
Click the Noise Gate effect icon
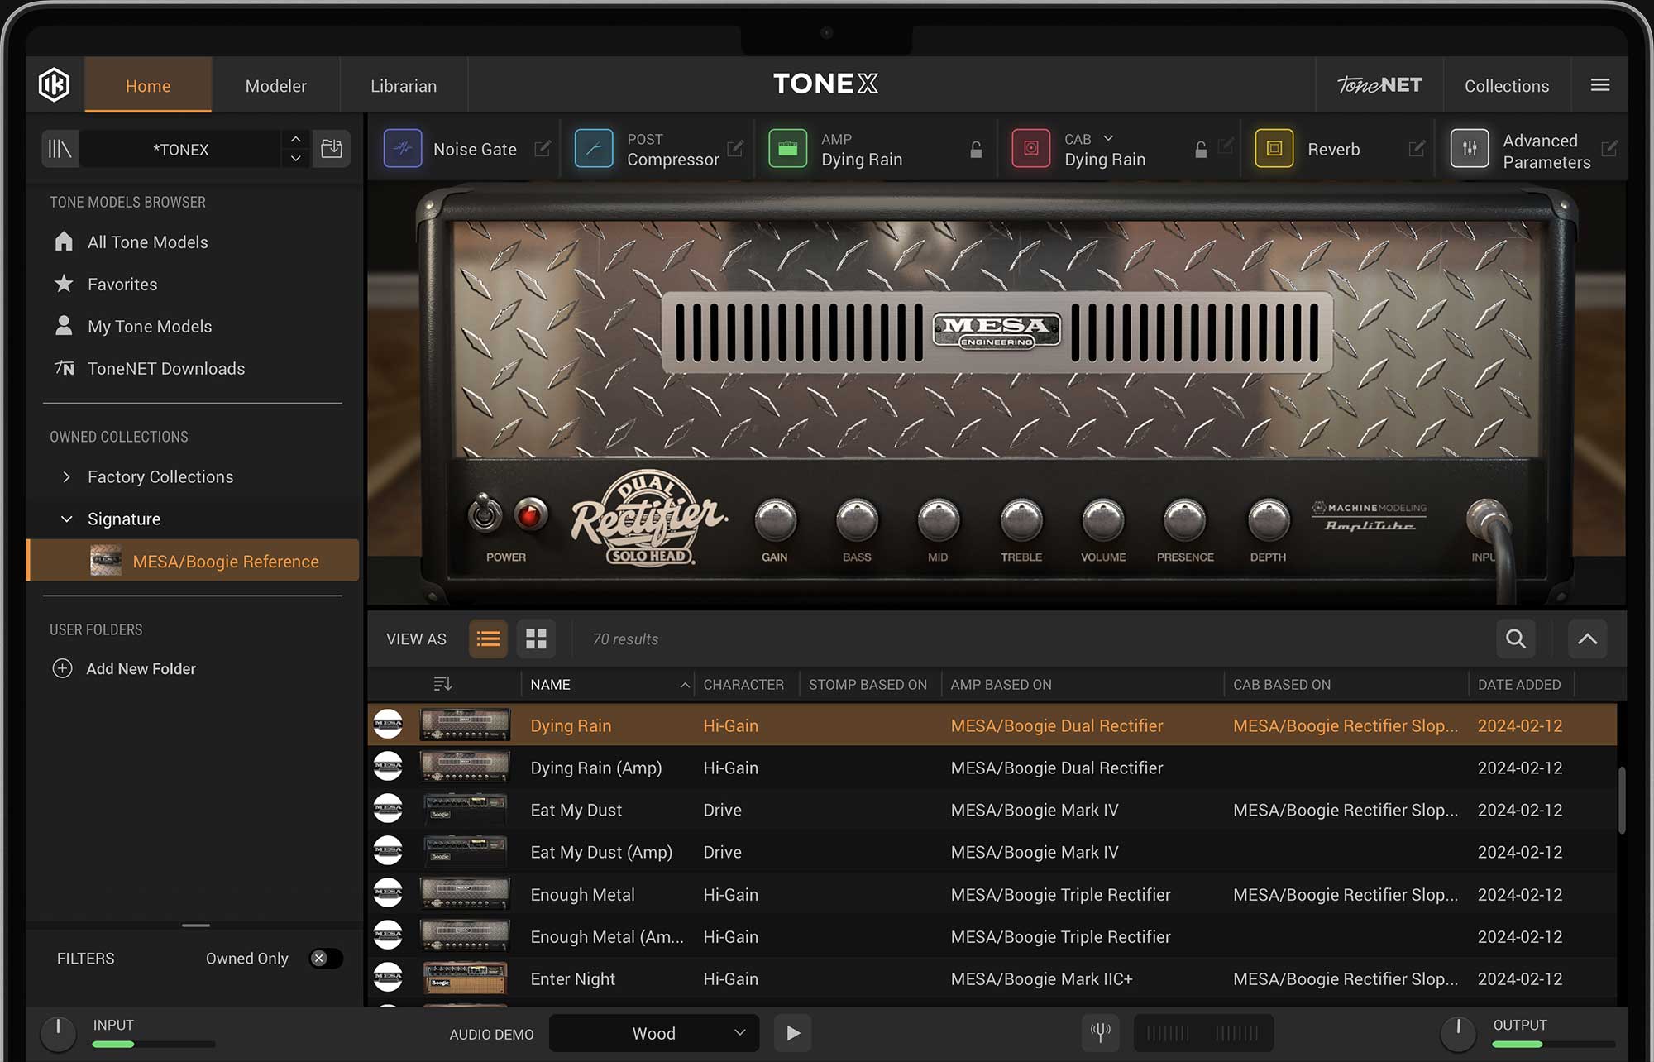pos(403,147)
